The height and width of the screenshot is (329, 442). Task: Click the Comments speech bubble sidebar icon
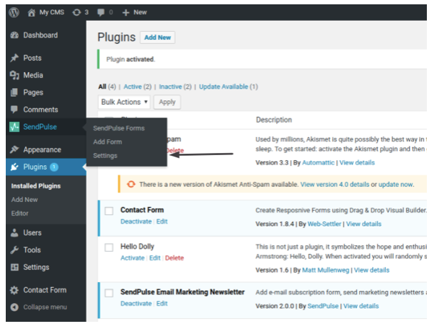tap(14, 110)
